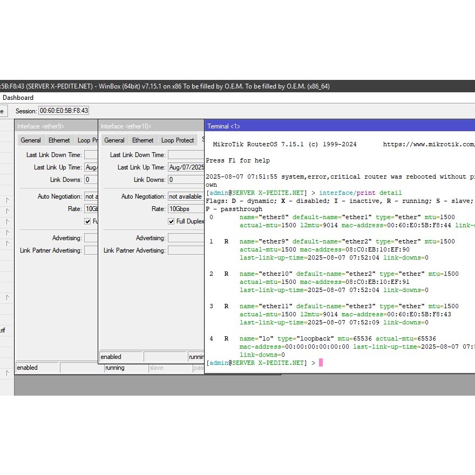Click ether9 Link Downs field
The width and height of the screenshot is (475, 475).
[x=91, y=180]
